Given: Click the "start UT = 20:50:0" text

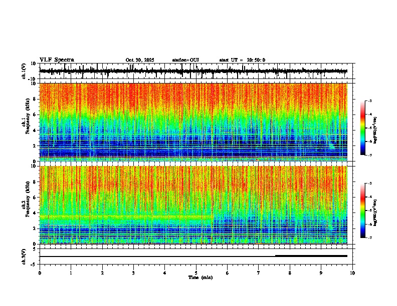Looking at the screenshot, I should (x=242, y=60).
